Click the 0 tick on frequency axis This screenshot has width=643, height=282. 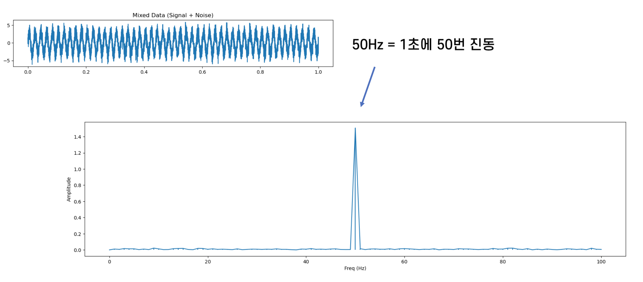(x=110, y=262)
